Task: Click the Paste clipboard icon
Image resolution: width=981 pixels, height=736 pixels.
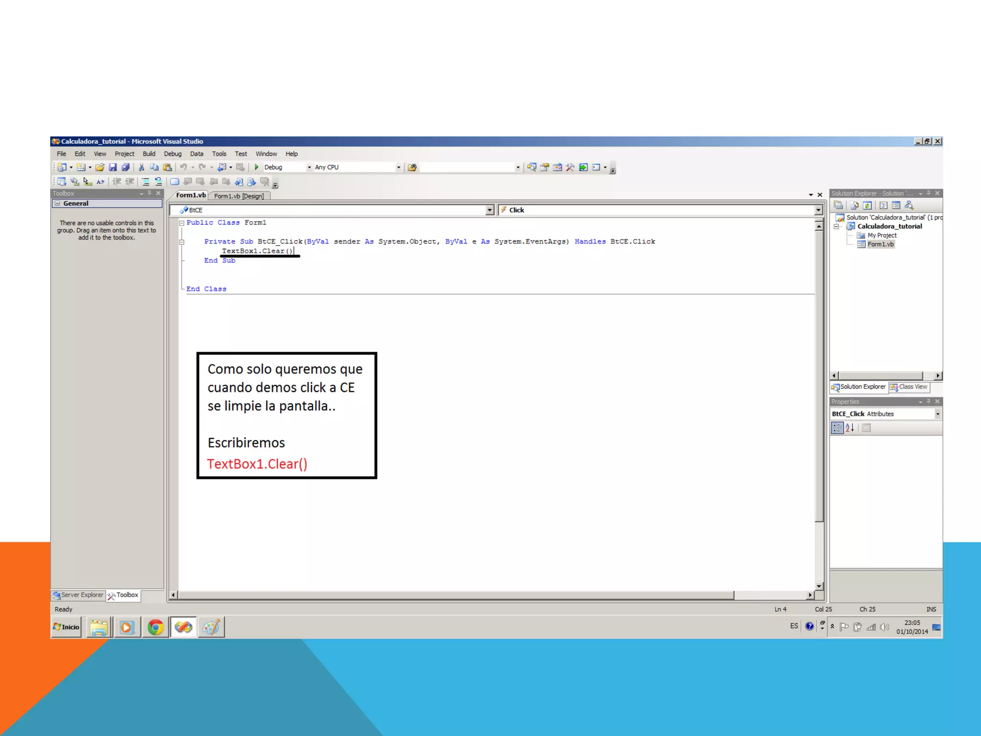Action: pyautogui.click(x=167, y=167)
